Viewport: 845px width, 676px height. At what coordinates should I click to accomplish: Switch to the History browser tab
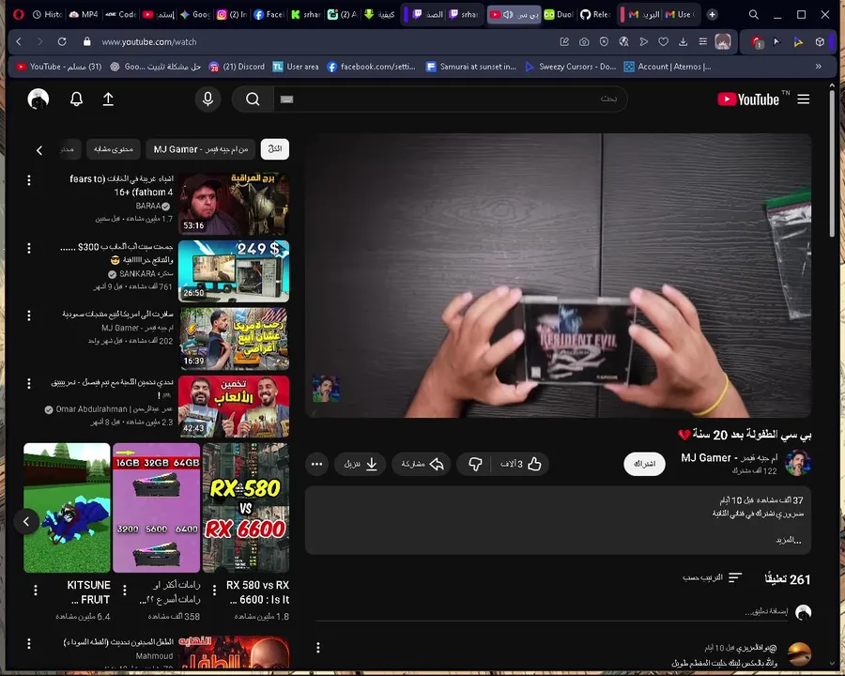pos(47,15)
